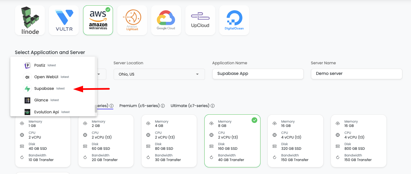Choose the 16 GB plan with 320 GB SSD
This screenshot has height=174, width=411.
295,141
